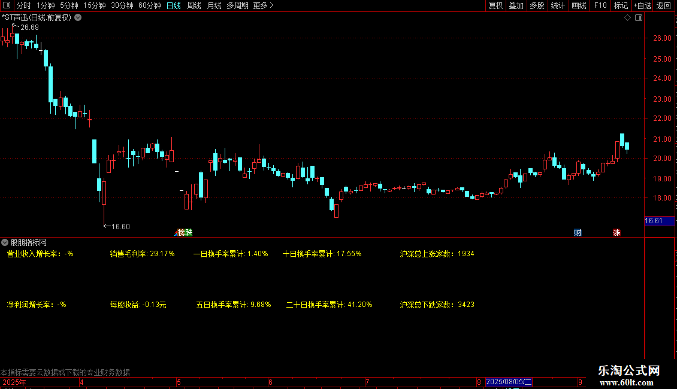Viewport: 677px width, 389px height.
Task: Click the 16.60 low price label
Action: coord(120,227)
